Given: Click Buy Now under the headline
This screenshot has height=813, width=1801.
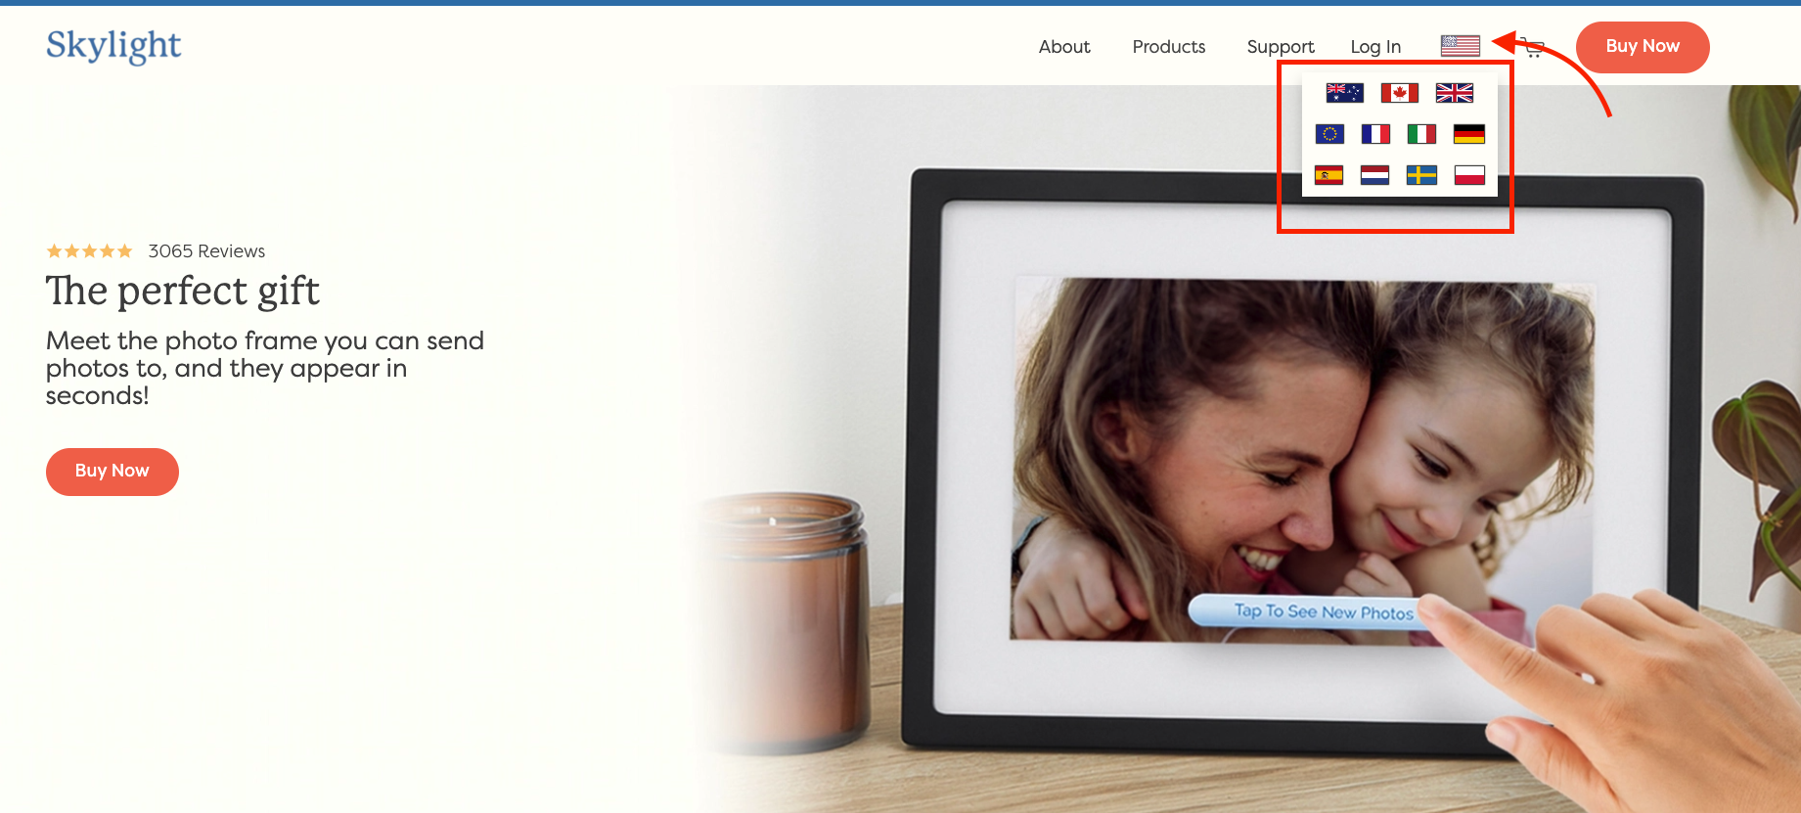Looking at the screenshot, I should pyautogui.click(x=113, y=472).
